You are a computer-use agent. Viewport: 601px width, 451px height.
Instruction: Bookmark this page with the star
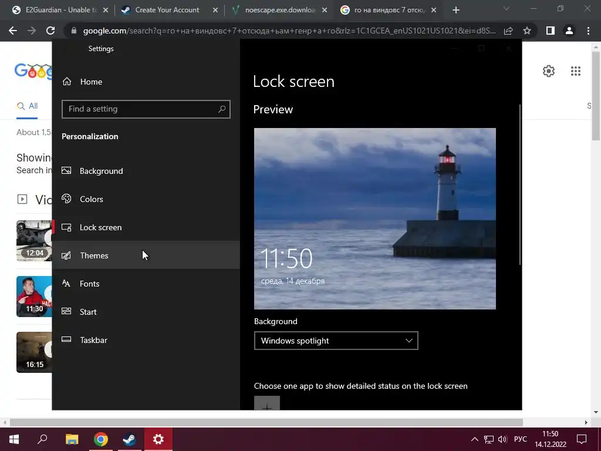point(527,31)
